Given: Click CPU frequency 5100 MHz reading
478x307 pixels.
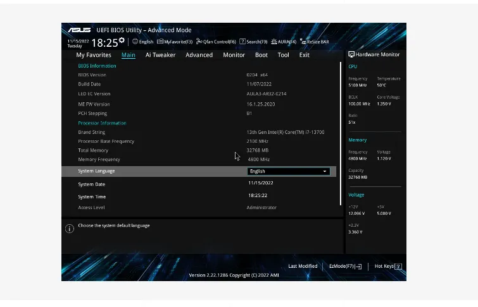Looking at the screenshot, I should point(358,85).
